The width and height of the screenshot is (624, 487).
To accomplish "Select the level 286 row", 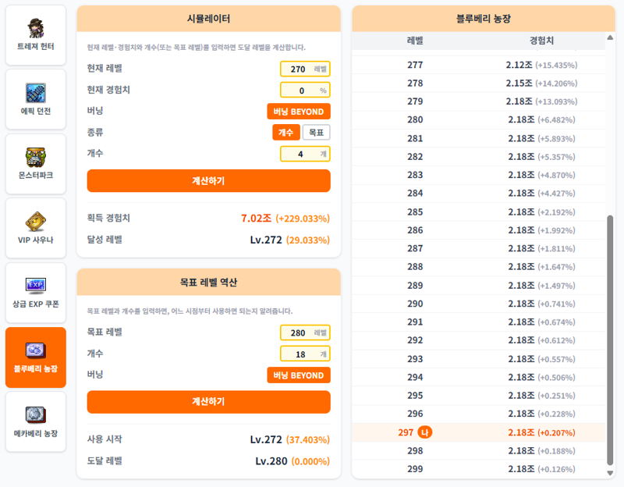I will 478,230.
